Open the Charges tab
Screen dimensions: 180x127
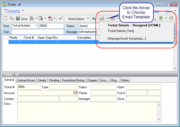tap(92, 80)
